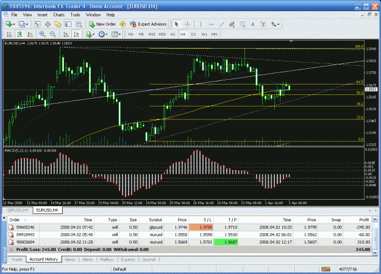Choose the diagonal trendline tool

point(221,24)
